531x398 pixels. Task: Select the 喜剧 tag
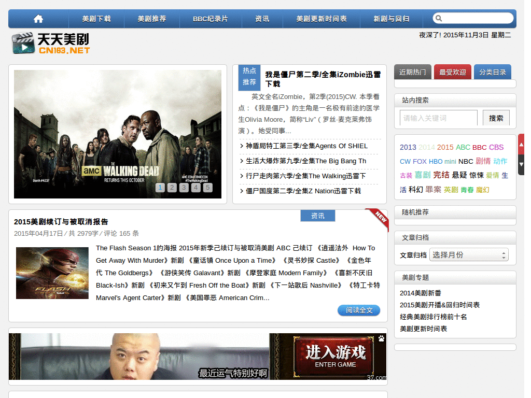coord(422,175)
